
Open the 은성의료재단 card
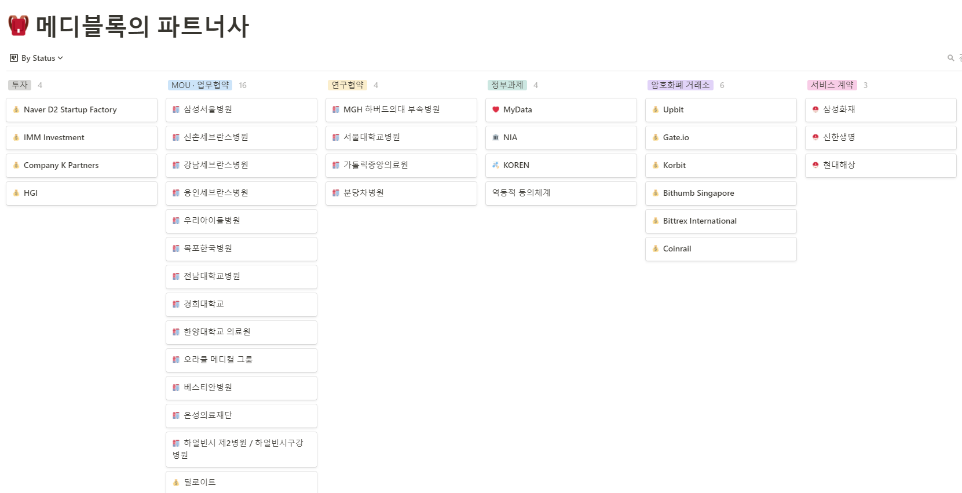[242, 416]
